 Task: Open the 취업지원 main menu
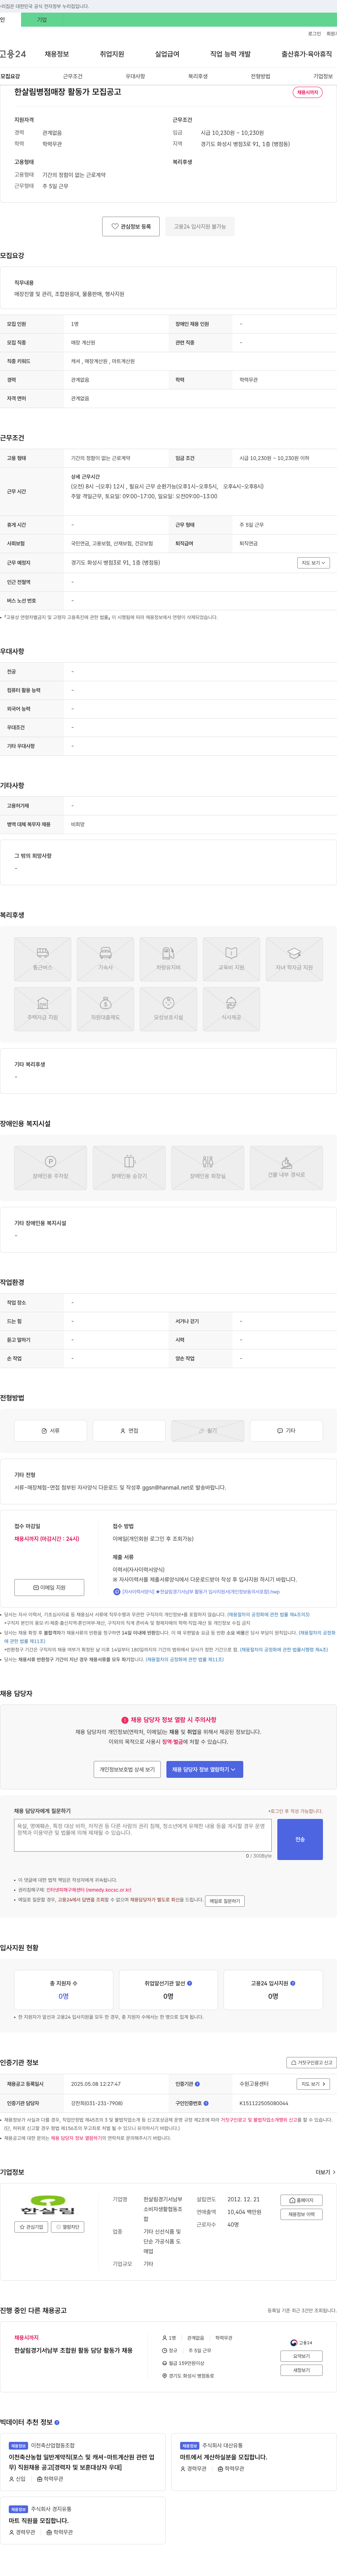(112, 54)
